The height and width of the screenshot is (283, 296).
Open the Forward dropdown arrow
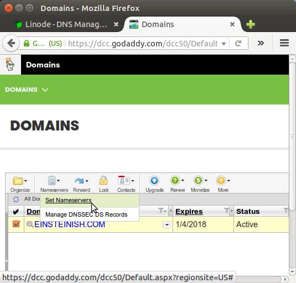[x=87, y=181]
